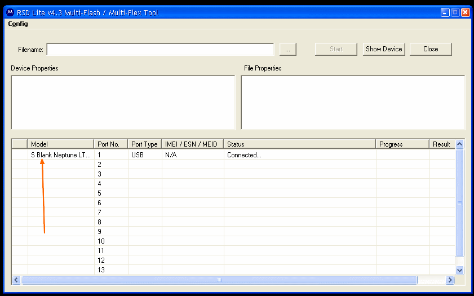Select the row for port number 13

233,270
